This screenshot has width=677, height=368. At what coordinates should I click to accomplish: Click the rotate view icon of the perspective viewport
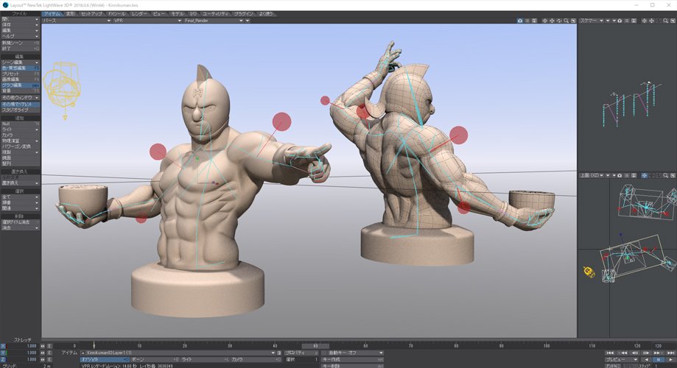click(559, 21)
